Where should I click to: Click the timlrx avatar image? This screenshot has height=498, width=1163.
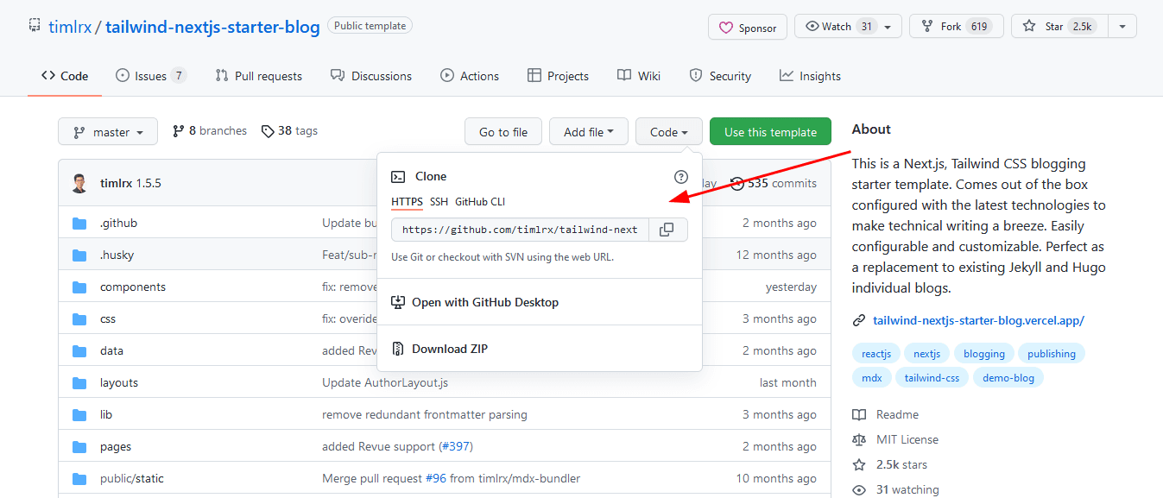click(79, 183)
